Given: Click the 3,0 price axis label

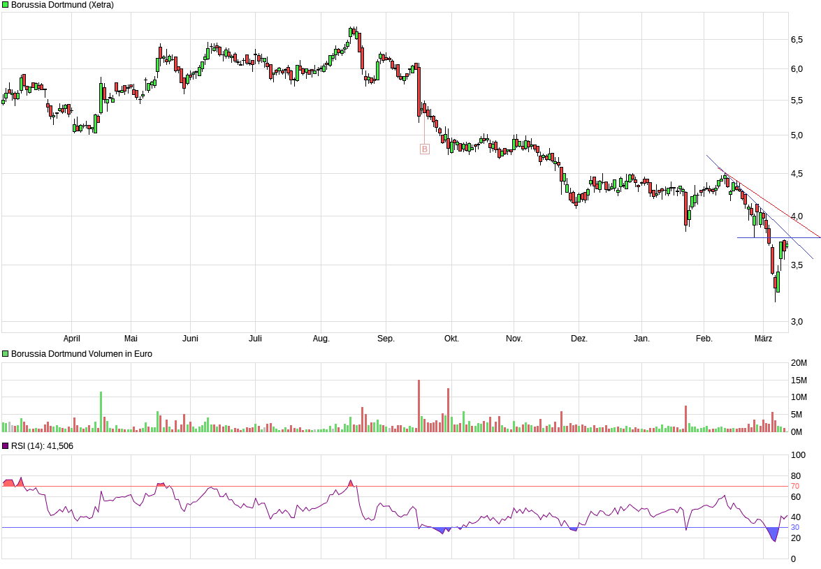Looking at the screenshot, I should [x=797, y=321].
